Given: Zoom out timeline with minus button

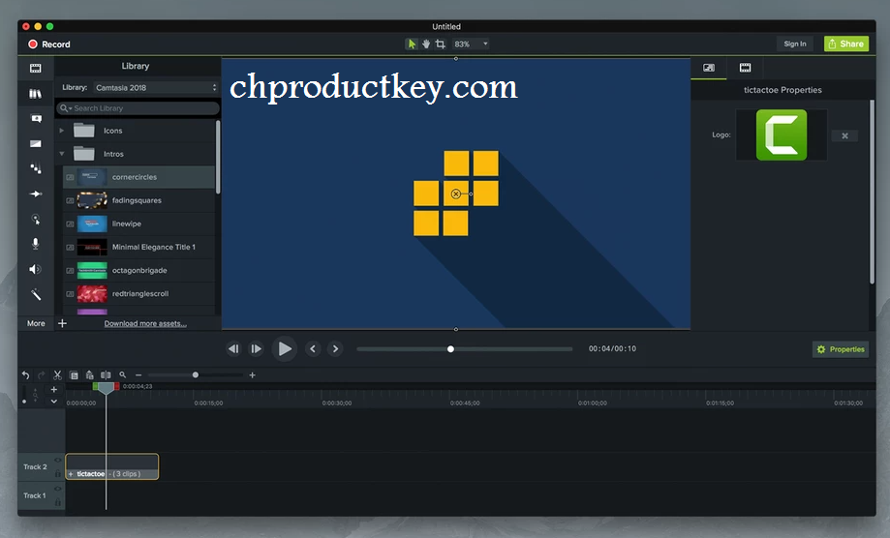Looking at the screenshot, I should pyautogui.click(x=138, y=375).
